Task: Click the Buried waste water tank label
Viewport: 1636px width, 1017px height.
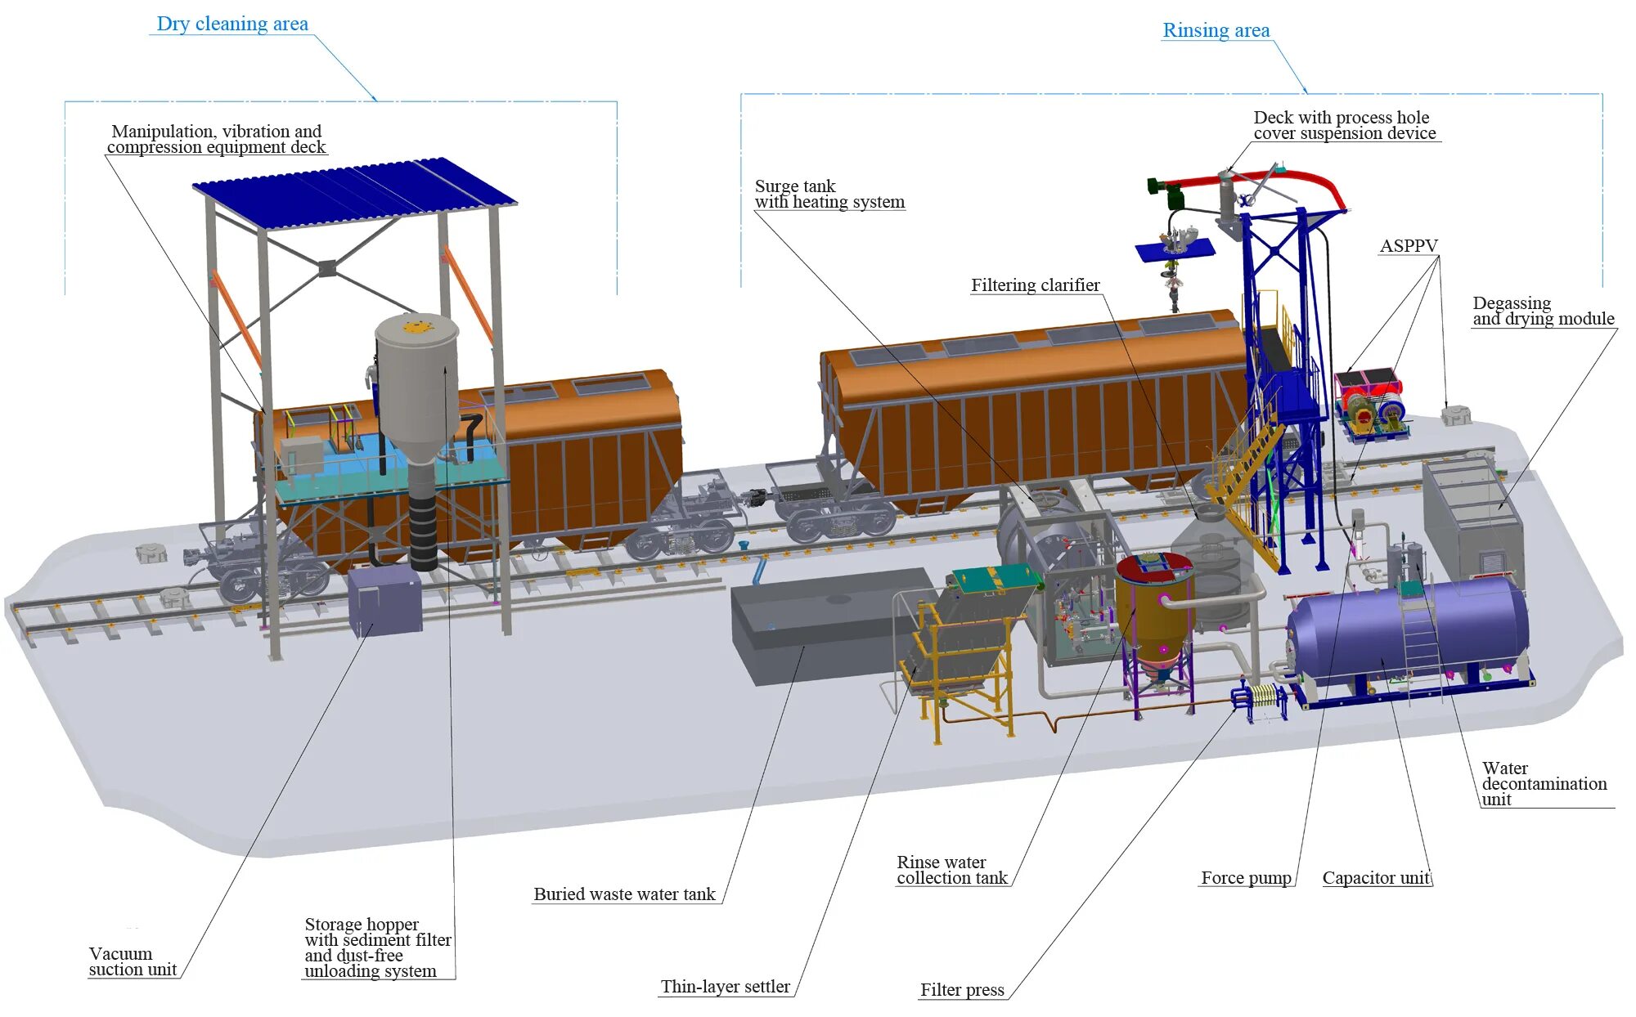Action: pos(623,894)
